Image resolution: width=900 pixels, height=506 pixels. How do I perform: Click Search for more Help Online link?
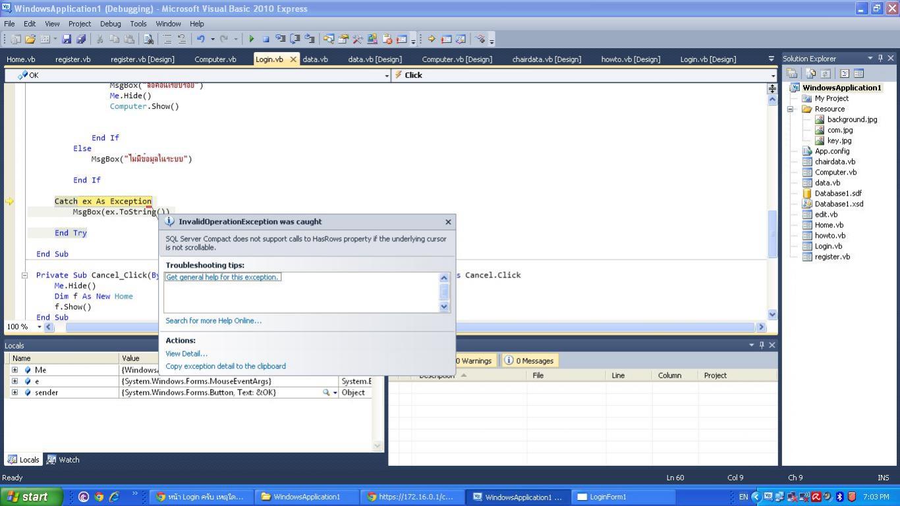coord(213,321)
